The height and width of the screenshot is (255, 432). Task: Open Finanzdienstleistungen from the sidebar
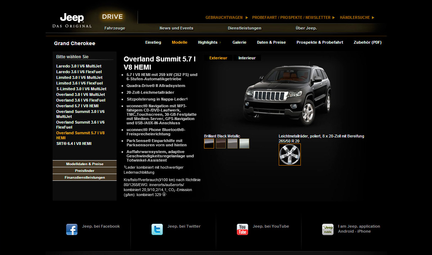tap(85, 178)
